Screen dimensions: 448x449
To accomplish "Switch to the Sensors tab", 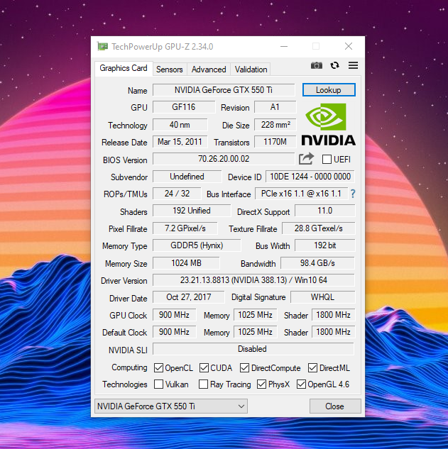I will point(170,70).
